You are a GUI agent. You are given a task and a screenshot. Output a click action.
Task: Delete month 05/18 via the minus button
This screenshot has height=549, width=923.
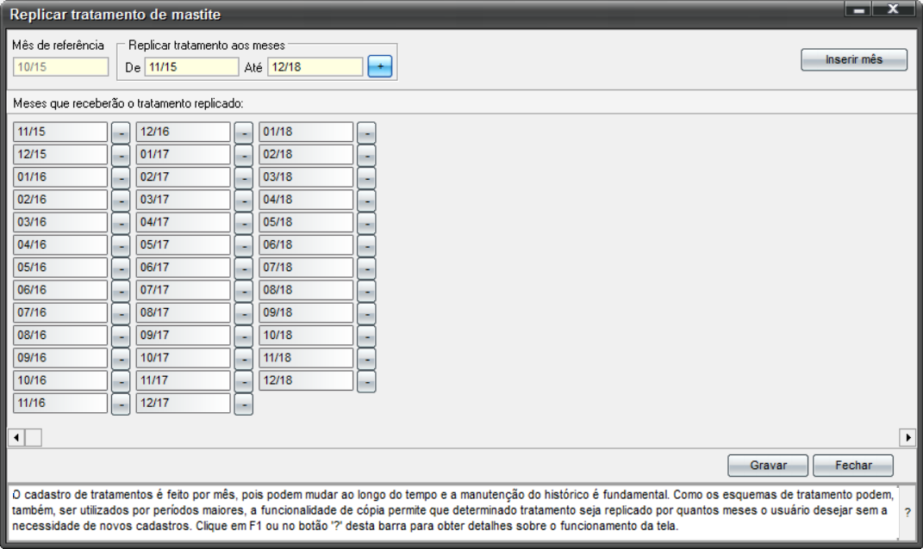[x=366, y=224]
